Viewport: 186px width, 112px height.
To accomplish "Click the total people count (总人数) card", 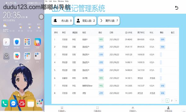I will coord(62,21).
